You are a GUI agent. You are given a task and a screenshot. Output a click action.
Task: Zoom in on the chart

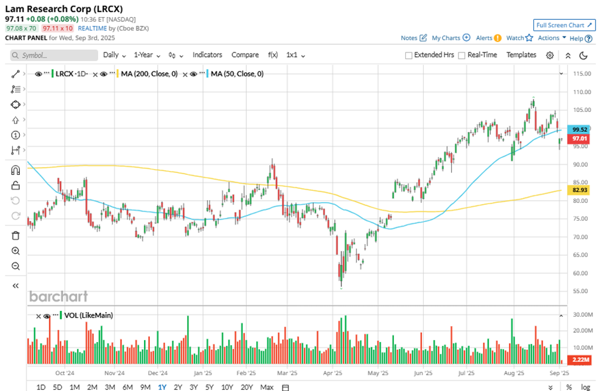(15, 251)
